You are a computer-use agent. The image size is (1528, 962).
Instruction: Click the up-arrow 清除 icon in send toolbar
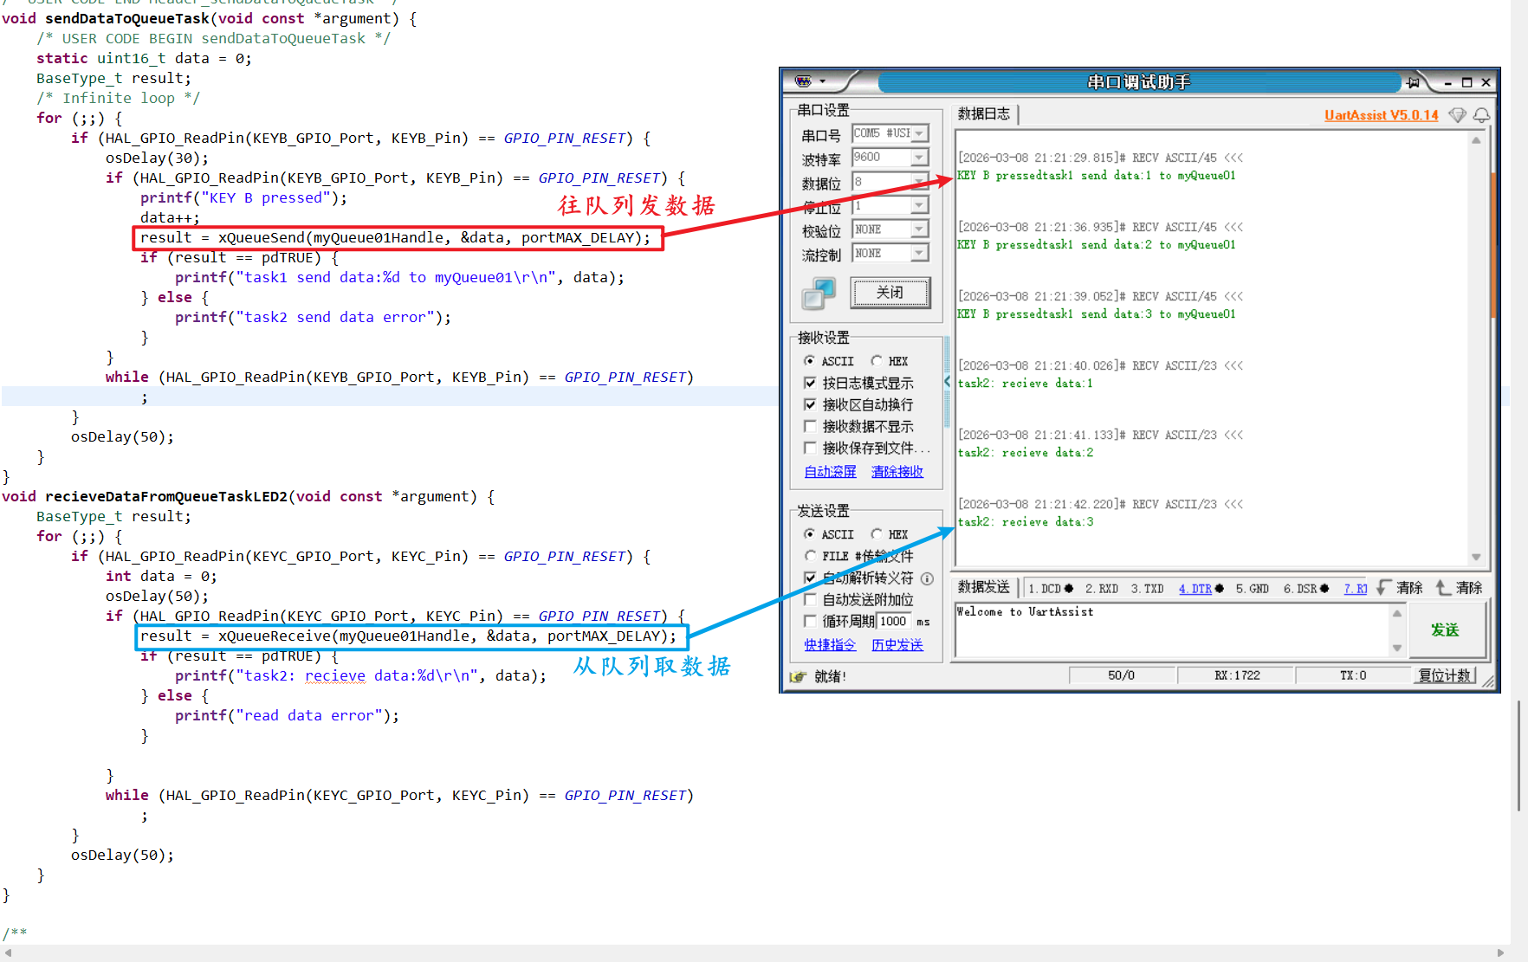1443,588
